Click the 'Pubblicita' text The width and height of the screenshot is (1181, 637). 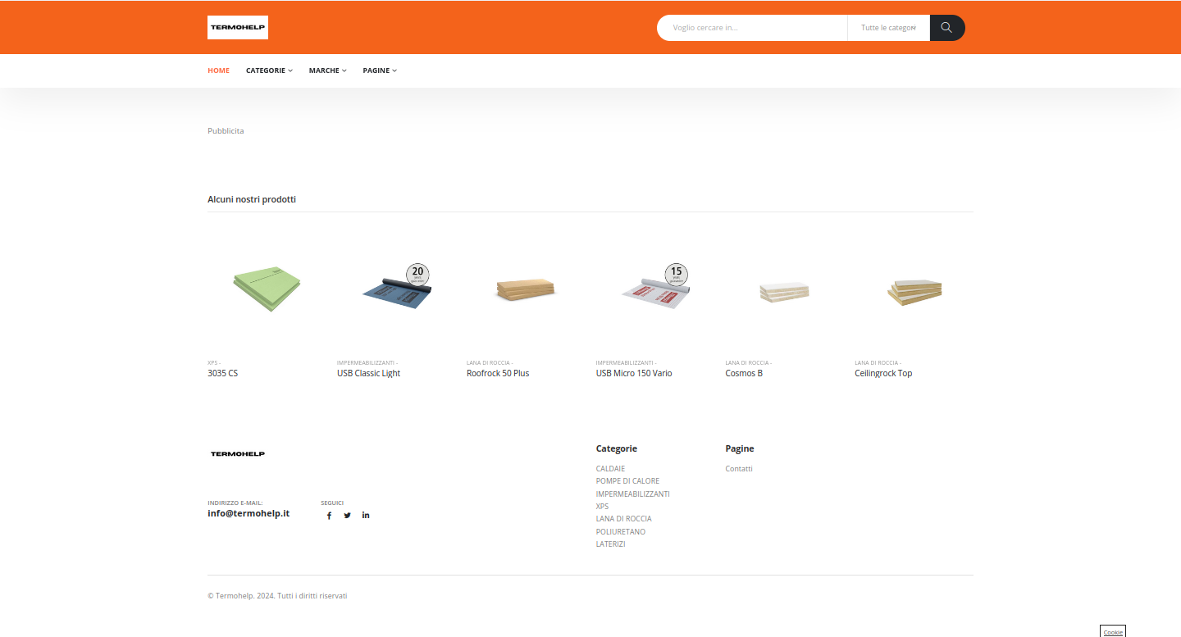point(226,131)
